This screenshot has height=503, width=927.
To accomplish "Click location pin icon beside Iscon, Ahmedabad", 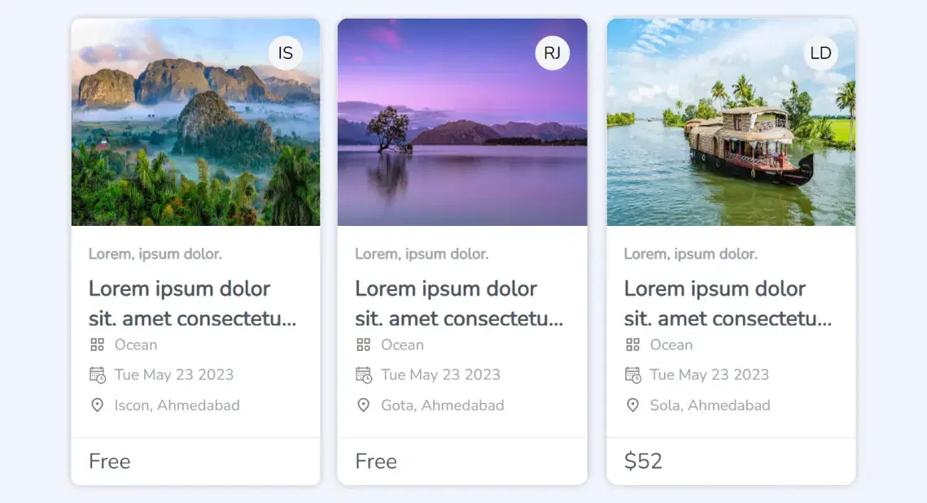I will point(97,405).
